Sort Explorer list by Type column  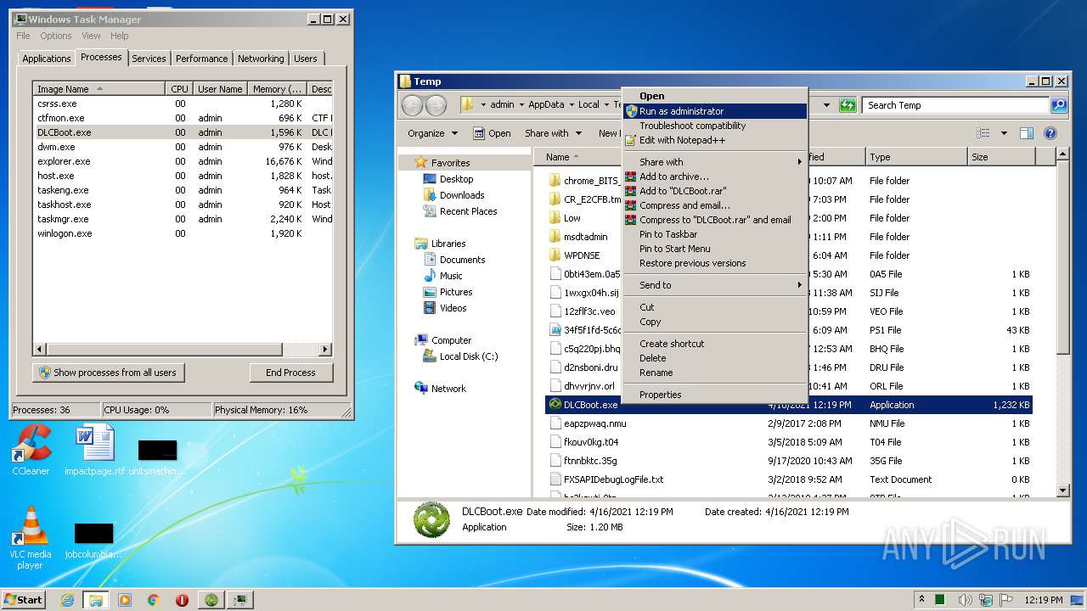[916, 157]
